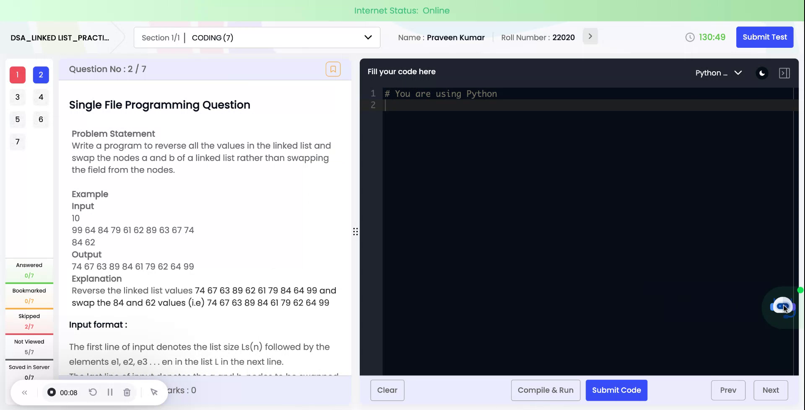Bookmark the current question
The width and height of the screenshot is (805, 410).
333,69
